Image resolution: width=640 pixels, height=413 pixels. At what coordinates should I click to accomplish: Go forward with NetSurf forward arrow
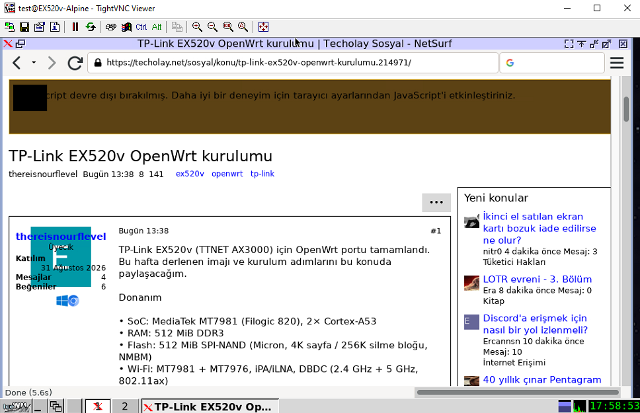(52, 63)
